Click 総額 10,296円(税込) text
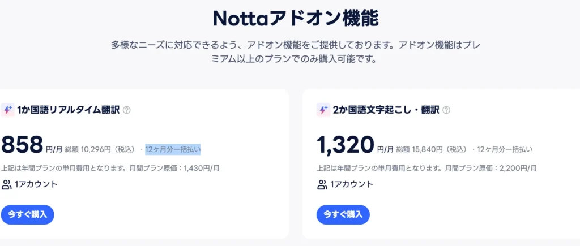Image resolution: width=580 pixels, height=246 pixels. coord(100,149)
